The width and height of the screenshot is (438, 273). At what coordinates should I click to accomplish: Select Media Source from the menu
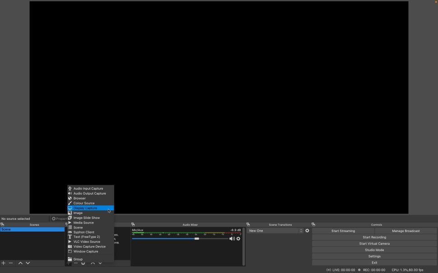click(90, 223)
